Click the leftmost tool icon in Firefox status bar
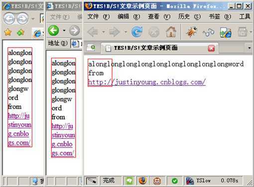The height and width of the screenshot is (187, 254). point(92,181)
